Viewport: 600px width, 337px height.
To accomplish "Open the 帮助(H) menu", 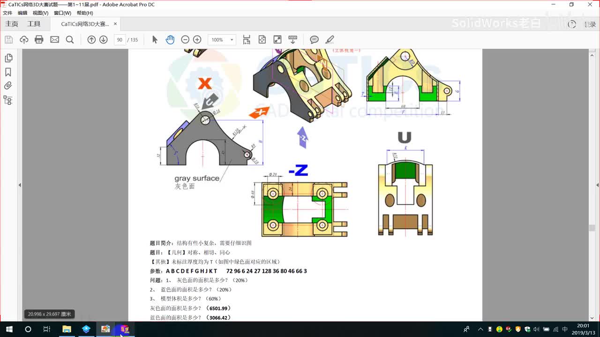I will pos(85,13).
